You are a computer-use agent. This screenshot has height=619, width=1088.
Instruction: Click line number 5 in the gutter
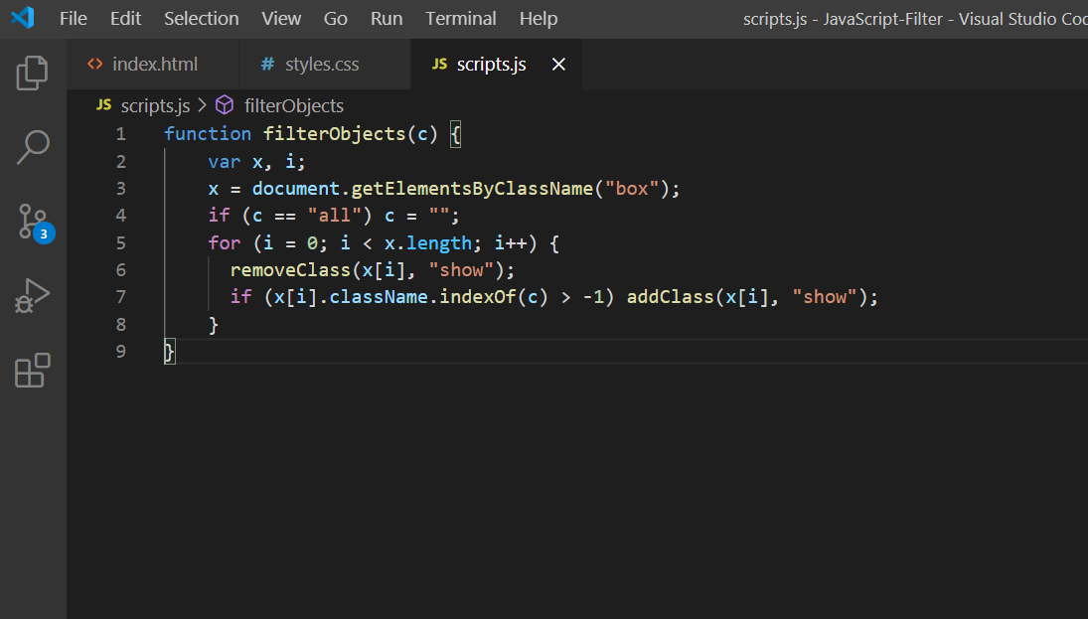coord(120,241)
